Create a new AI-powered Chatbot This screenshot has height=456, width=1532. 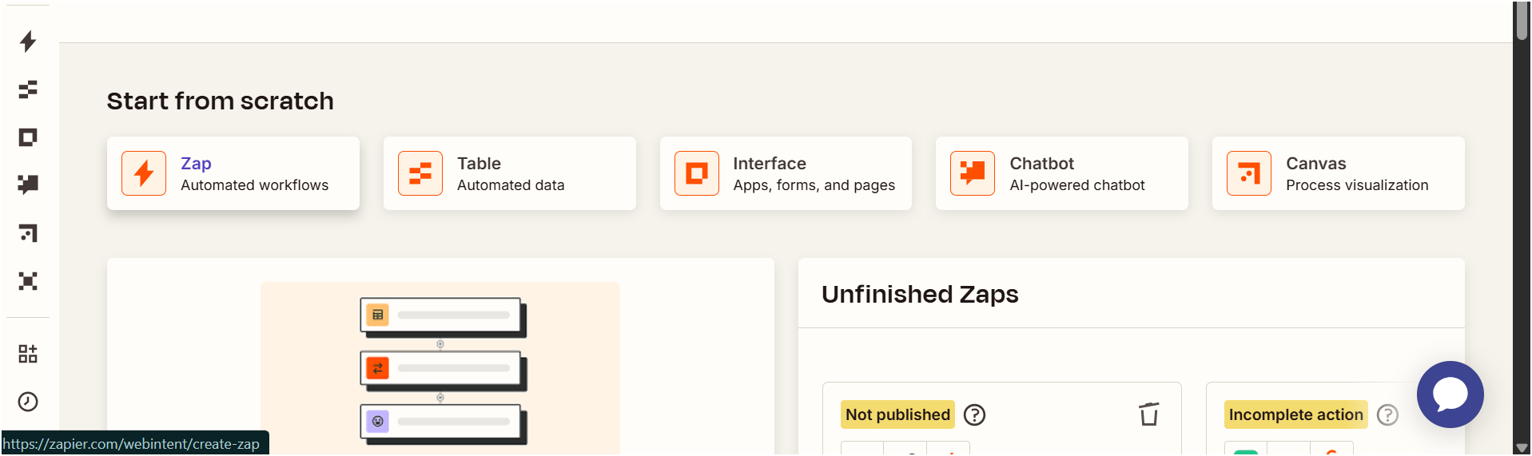pyautogui.click(x=1062, y=173)
